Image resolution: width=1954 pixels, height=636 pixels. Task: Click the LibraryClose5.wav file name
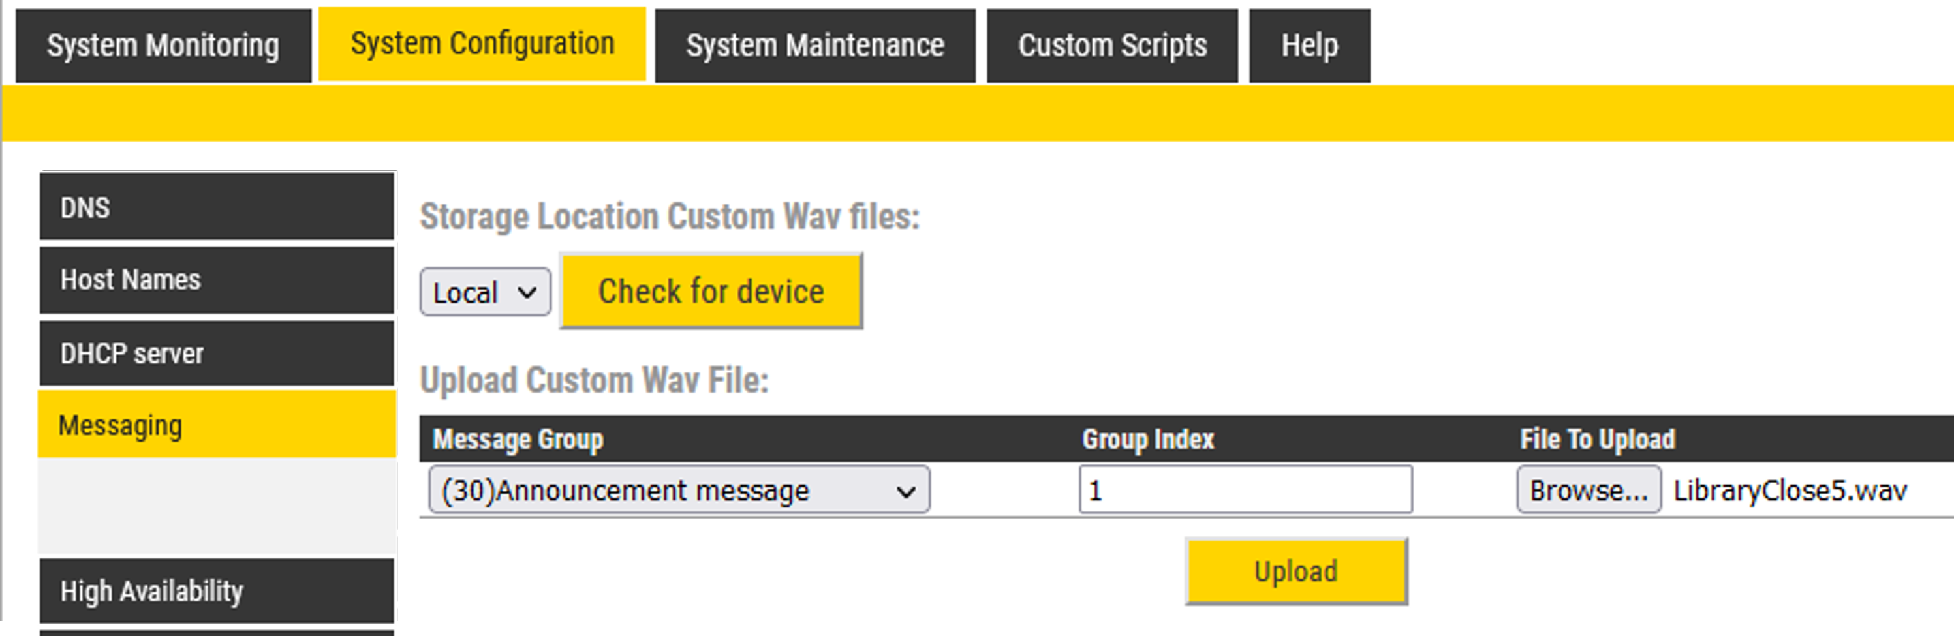[1790, 491]
